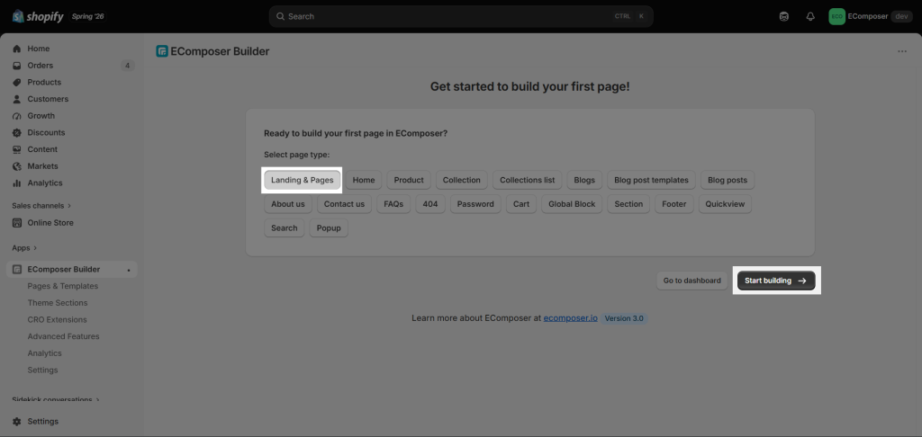Select the Product page type
The height and width of the screenshot is (437, 922).
pos(409,181)
